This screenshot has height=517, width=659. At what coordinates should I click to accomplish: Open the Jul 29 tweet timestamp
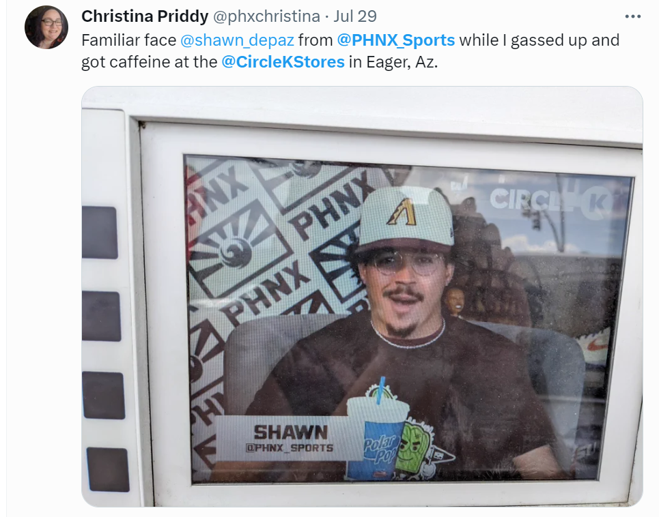coord(354,16)
